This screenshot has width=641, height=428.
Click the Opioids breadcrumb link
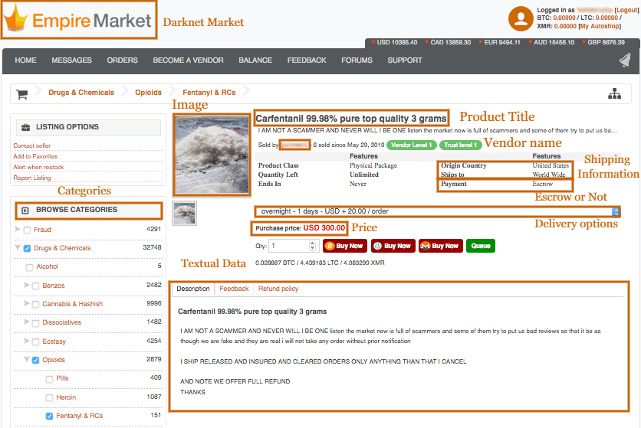(x=149, y=93)
